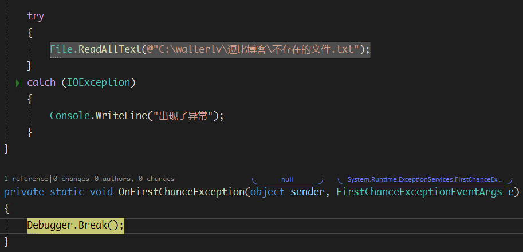Click the WriteLine method call
Image resolution: width=523 pixels, height=252 pixels.
pyautogui.click(x=121, y=116)
